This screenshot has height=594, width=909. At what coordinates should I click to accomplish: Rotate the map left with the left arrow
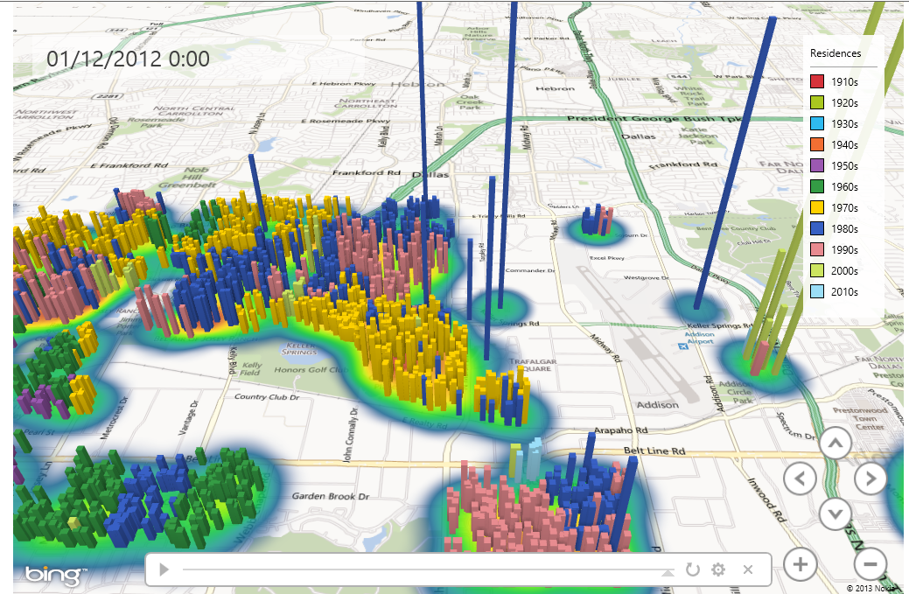800,479
